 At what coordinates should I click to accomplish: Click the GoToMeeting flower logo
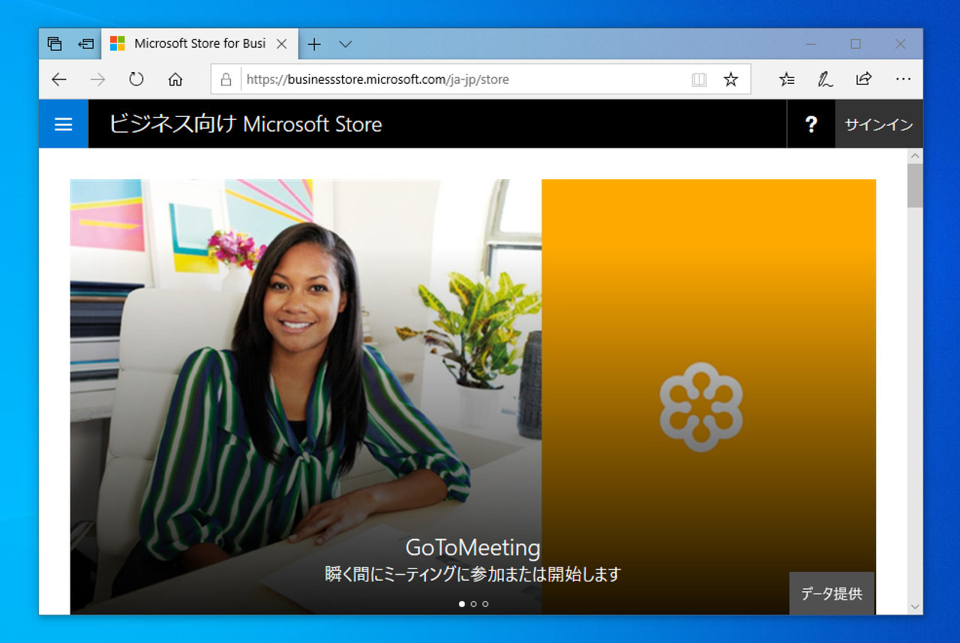point(701,407)
